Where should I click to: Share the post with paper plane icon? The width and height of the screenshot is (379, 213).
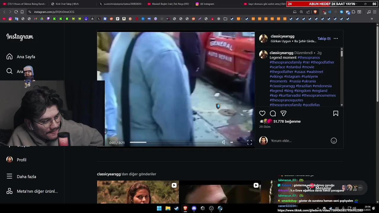(283, 113)
